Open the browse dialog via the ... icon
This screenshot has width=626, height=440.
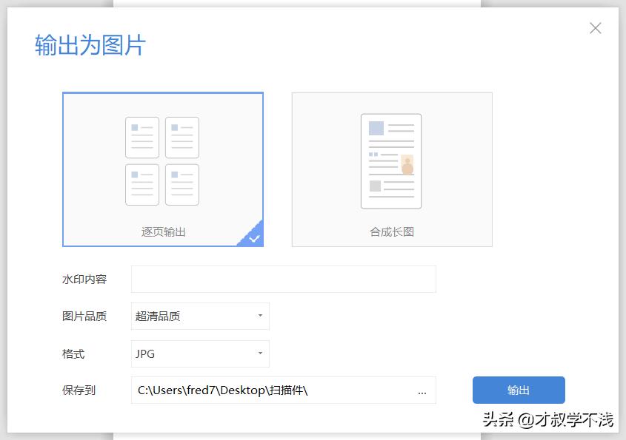click(x=422, y=392)
